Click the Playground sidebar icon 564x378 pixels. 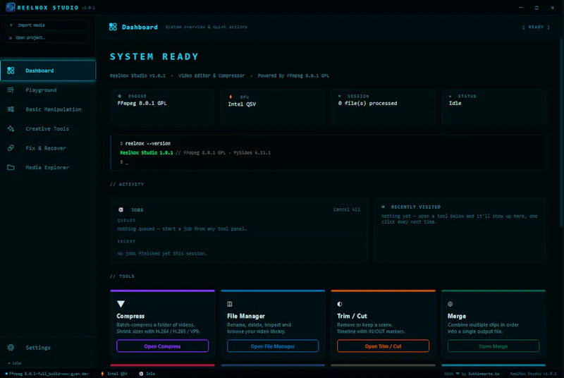[x=11, y=90]
